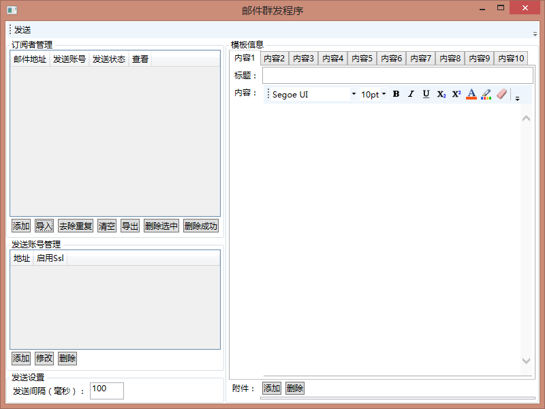This screenshot has height=409, width=545.
Task: Switch to the 内容10 tab
Action: point(511,59)
